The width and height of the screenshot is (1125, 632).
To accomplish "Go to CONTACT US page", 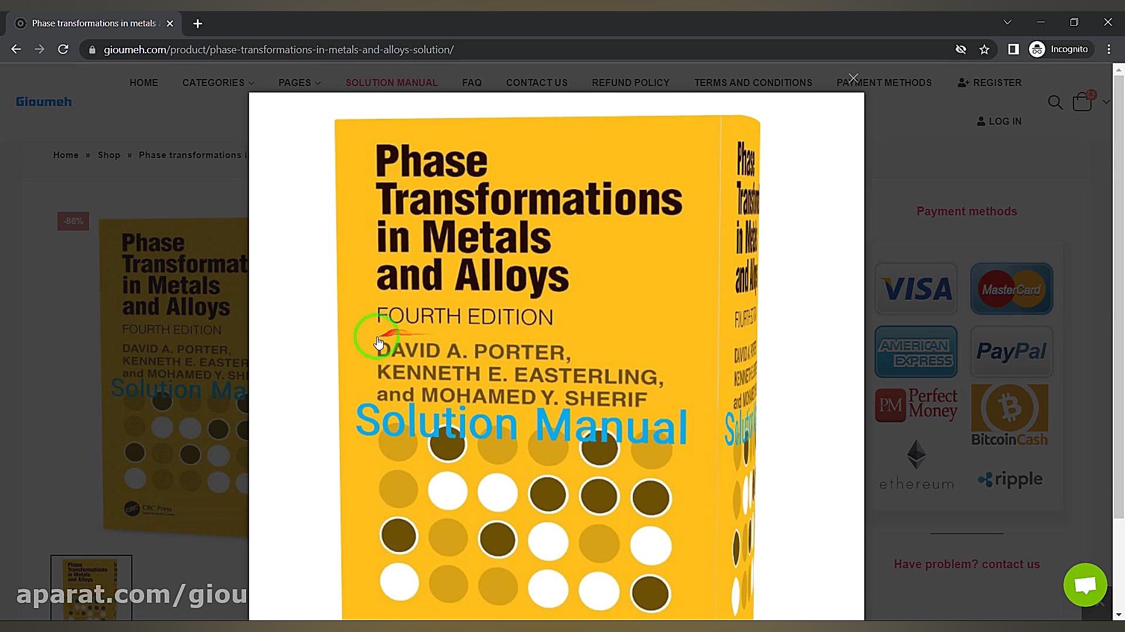I will (x=537, y=83).
